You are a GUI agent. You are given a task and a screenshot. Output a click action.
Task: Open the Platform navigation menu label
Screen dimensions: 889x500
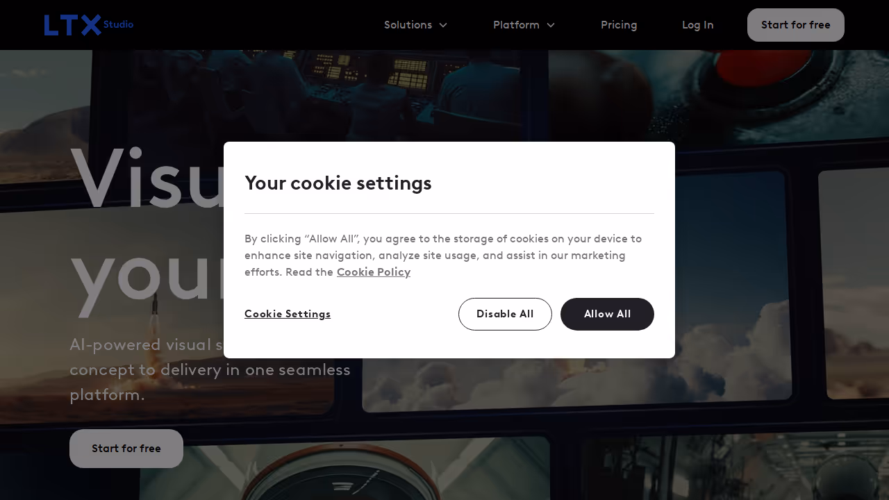coord(516,25)
